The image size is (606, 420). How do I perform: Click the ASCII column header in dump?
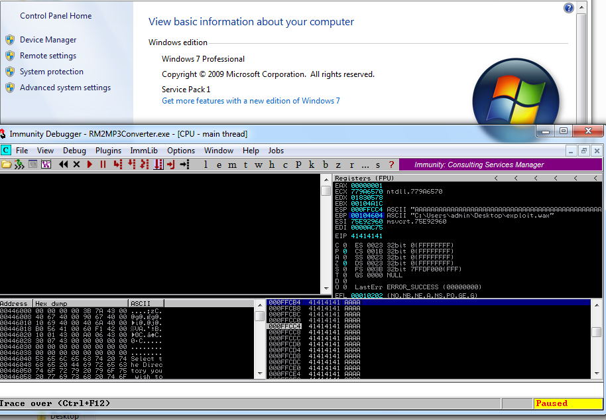(146, 304)
